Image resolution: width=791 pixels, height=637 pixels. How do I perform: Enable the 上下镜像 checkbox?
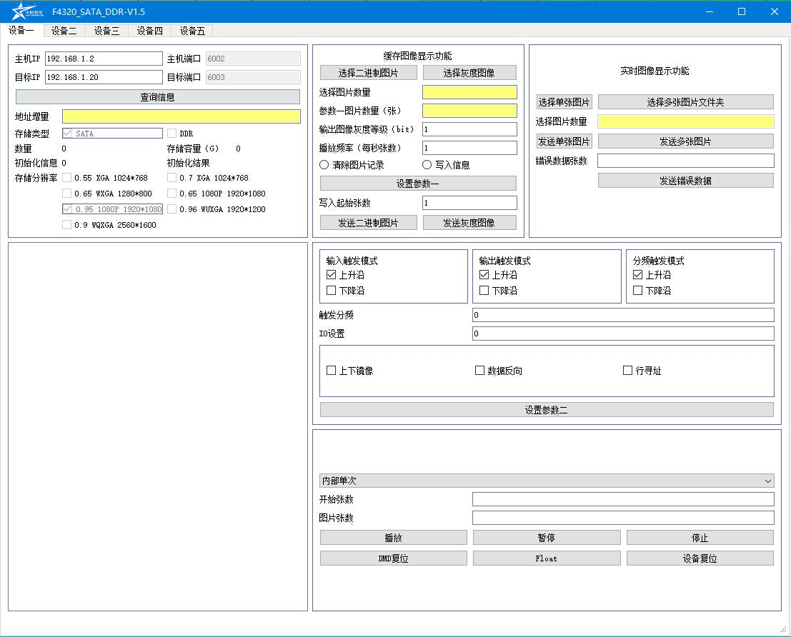coord(331,370)
